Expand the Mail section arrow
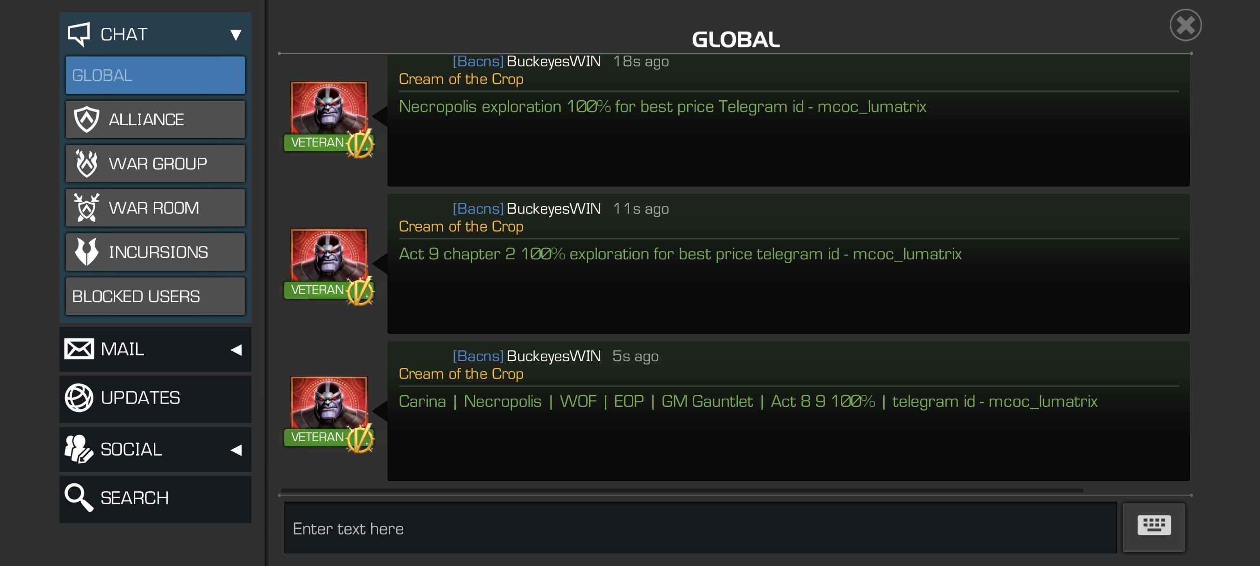The height and width of the screenshot is (566, 1260). coord(236,350)
